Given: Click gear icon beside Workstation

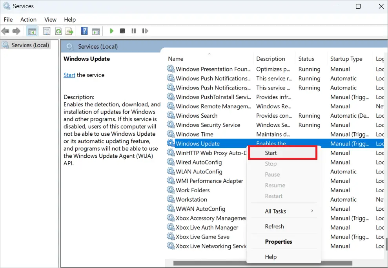Looking at the screenshot, I should pyautogui.click(x=171, y=199).
